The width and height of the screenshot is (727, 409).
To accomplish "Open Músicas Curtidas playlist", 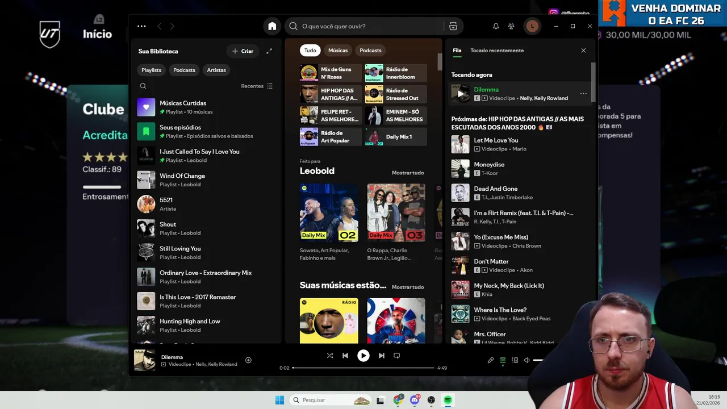I will tap(206, 107).
